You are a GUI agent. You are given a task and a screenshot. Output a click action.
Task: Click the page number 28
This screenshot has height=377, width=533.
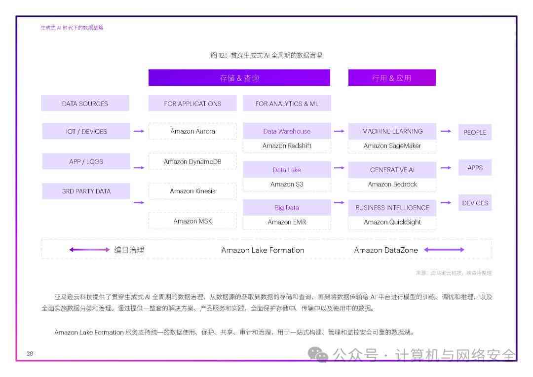tap(30, 353)
